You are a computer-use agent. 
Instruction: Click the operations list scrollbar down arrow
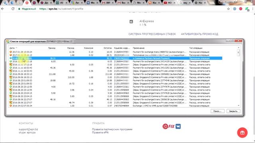coord(238,106)
